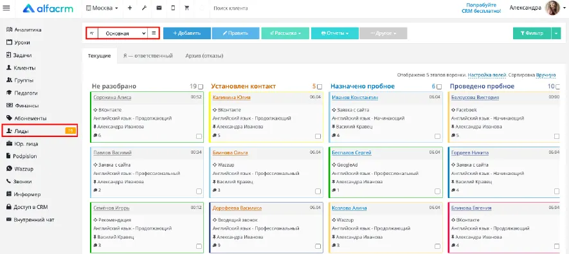Open Аналитика in the sidebar
Screen dimensions: 569x254
click(x=24, y=30)
